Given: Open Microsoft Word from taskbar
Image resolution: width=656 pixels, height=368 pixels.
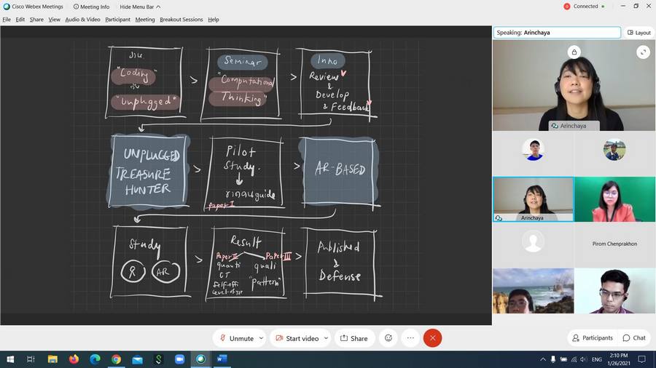Looking at the screenshot, I should [222, 359].
